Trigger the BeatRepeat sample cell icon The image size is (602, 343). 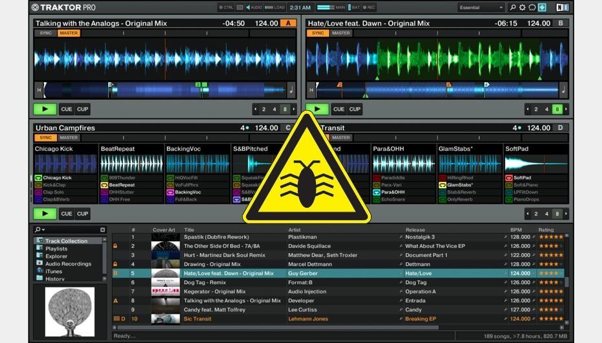click(104, 185)
